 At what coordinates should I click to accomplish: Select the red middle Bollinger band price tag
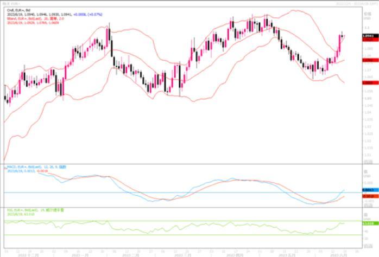click(367, 61)
